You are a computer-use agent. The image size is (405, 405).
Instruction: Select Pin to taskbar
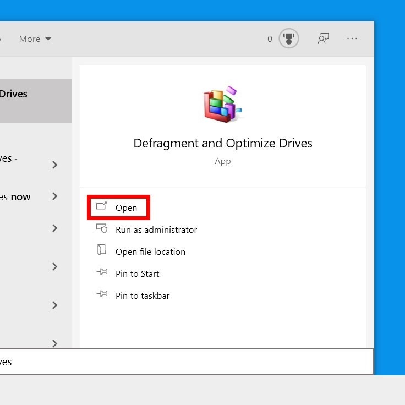pyautogui.click(x=143, y=295)
